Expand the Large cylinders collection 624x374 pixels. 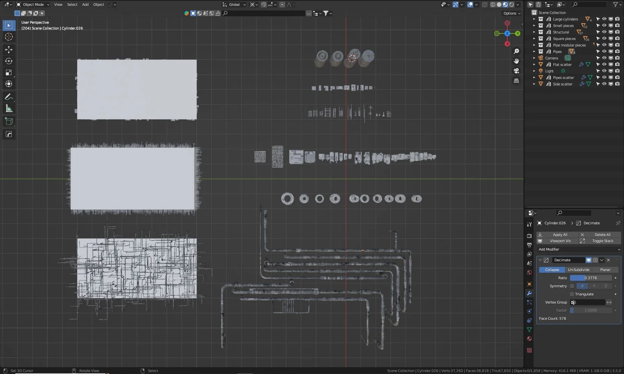pos(534,19)
